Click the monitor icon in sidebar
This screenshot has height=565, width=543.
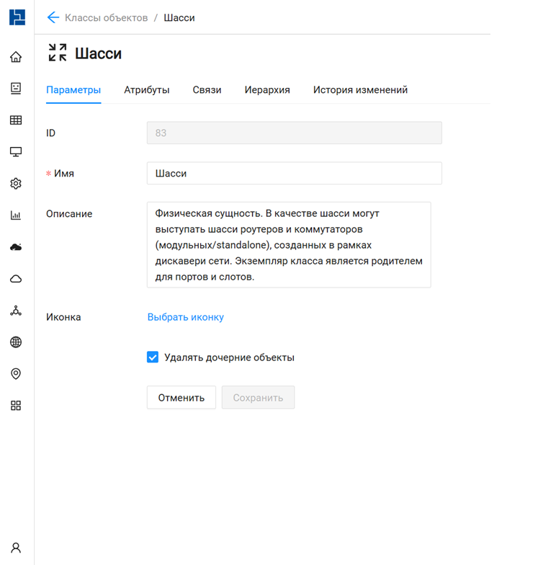16,152
